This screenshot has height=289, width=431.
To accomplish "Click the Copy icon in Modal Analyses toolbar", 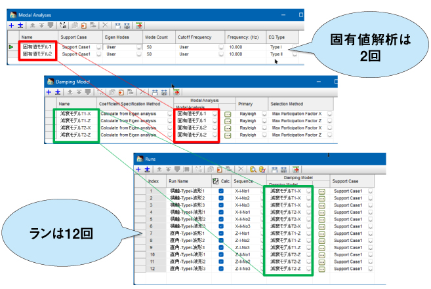I will tap(75, 25).
